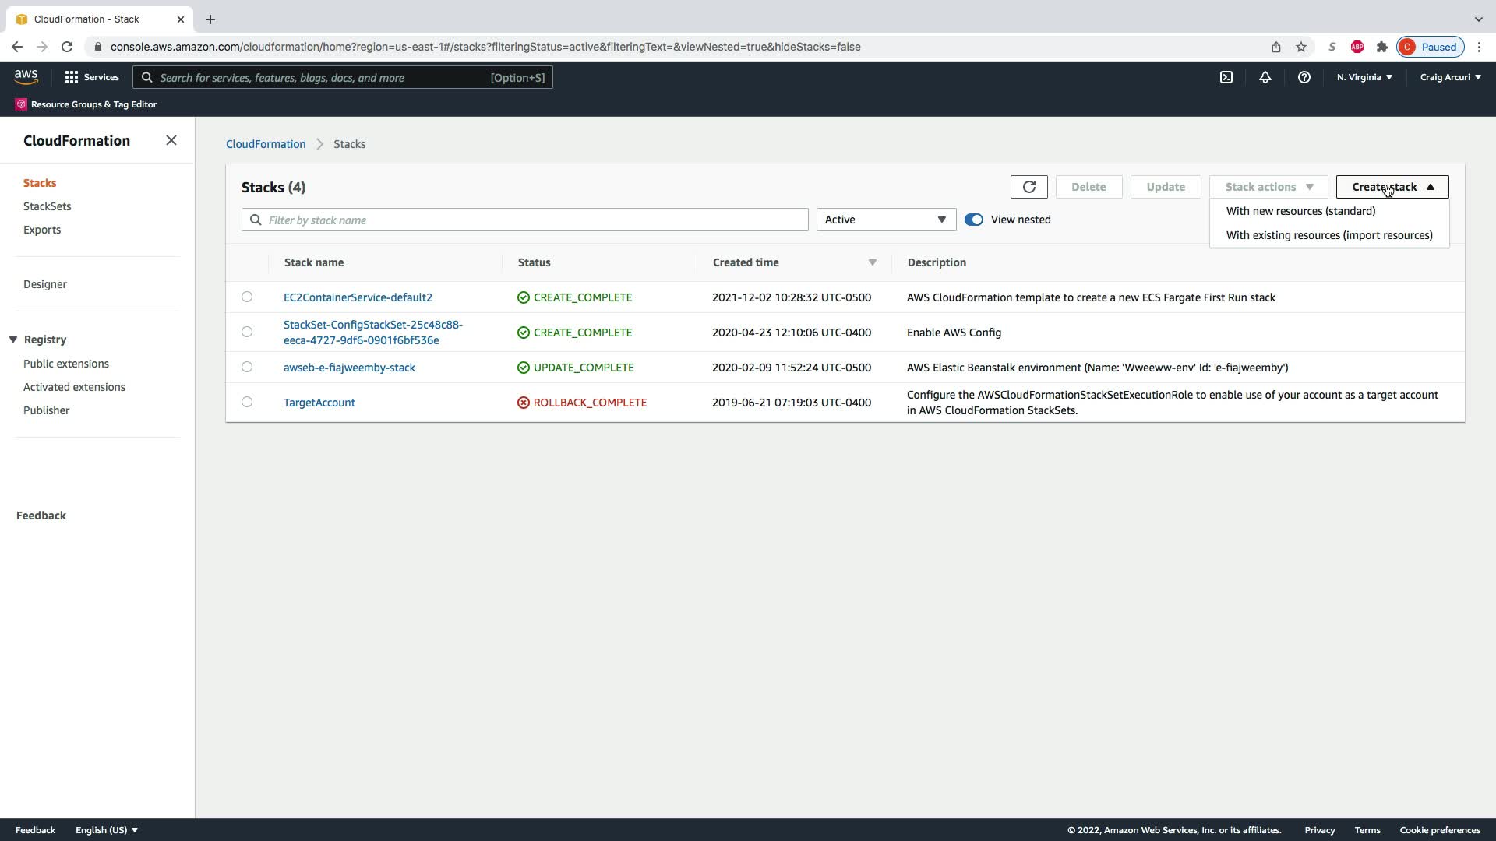Open the awseb-e-fiajweemby-stack link
The height and width of the screenshot is (841, 1496).
click(349, 368)
